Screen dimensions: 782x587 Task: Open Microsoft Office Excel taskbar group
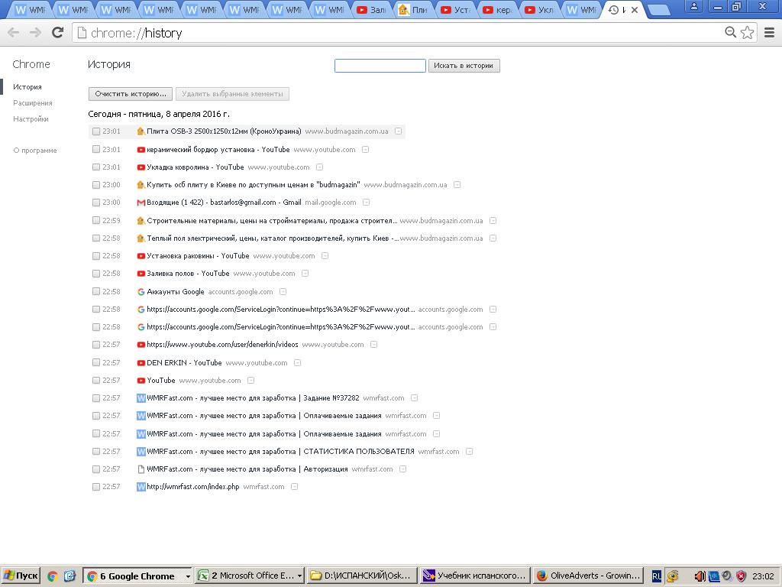249,576
